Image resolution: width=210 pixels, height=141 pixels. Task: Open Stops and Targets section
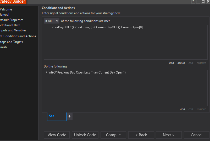tap(11, 42)
